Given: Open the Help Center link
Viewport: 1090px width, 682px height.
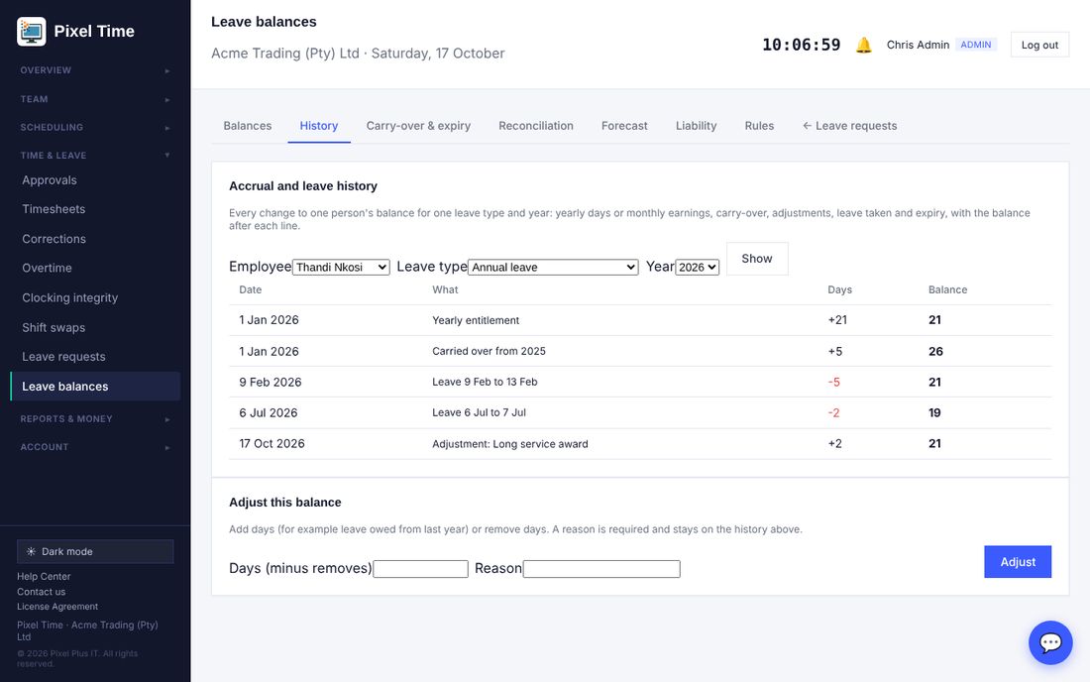Looking at the screenshot, I should [44, 576].
